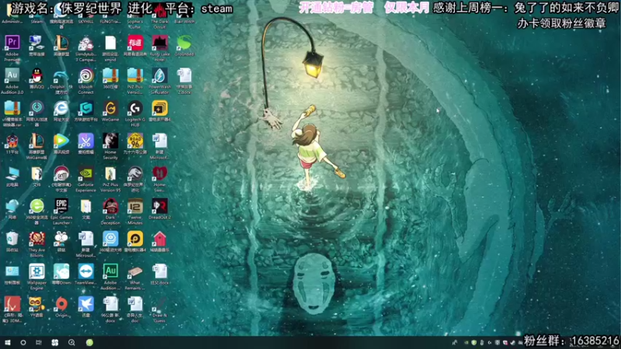Launch the NetEase UU accelerator icon
Screen dimensions: 621x349
36,108
